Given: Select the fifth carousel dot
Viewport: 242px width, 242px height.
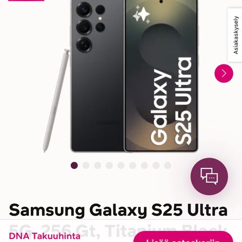Looking at the screenshot, I should (x=121, y=165).
